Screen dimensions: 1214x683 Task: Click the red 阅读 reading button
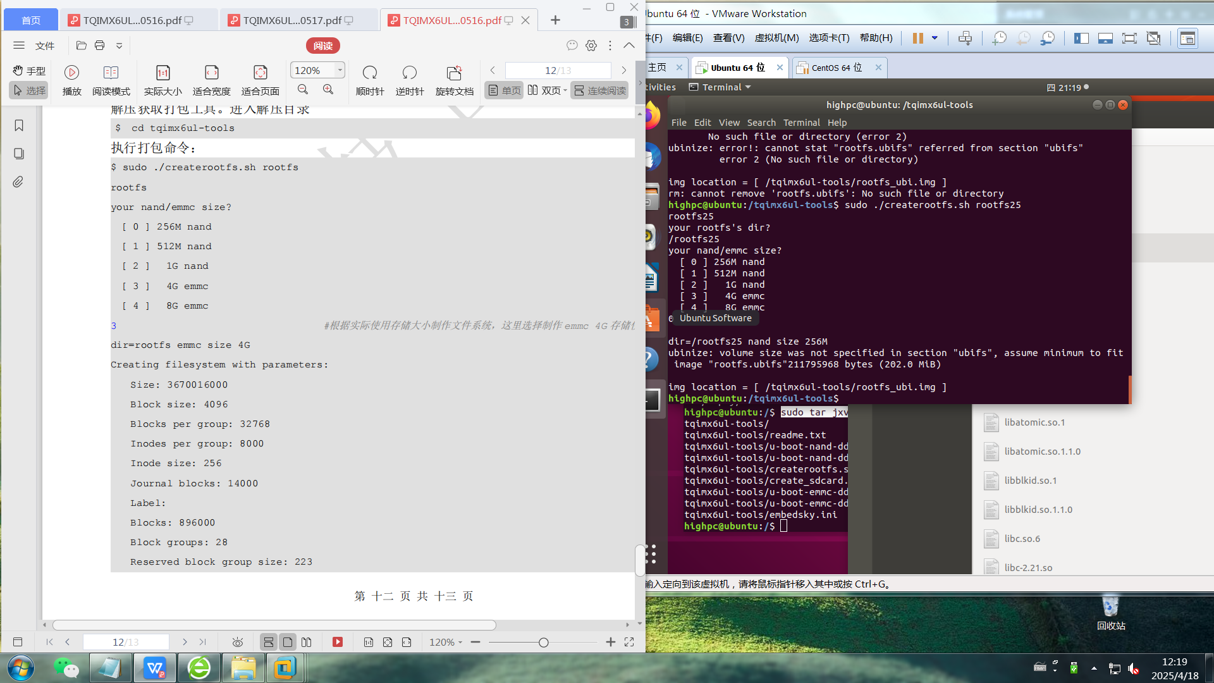point(322,46)
